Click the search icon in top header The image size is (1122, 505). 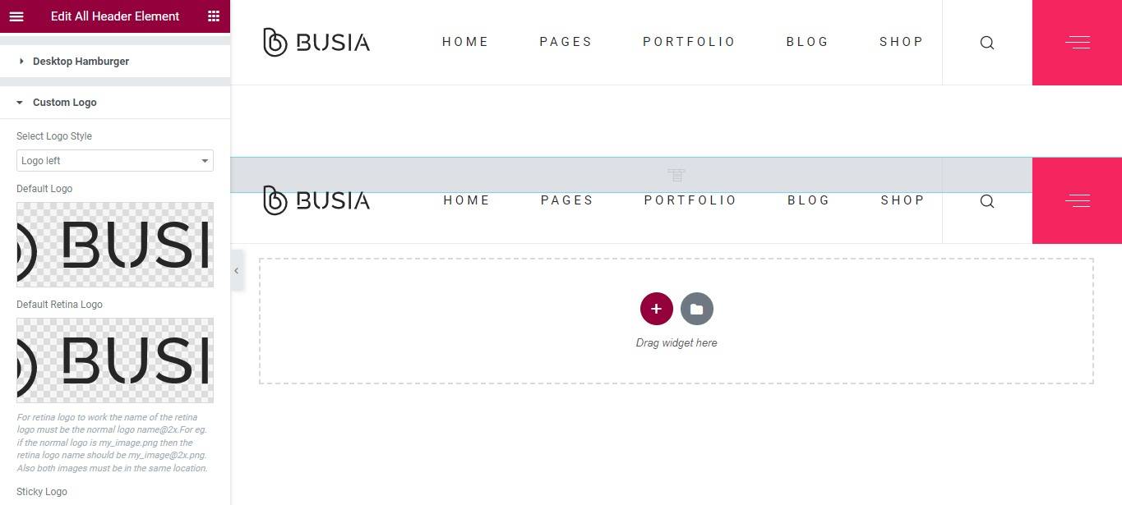[x=987, y=43]
